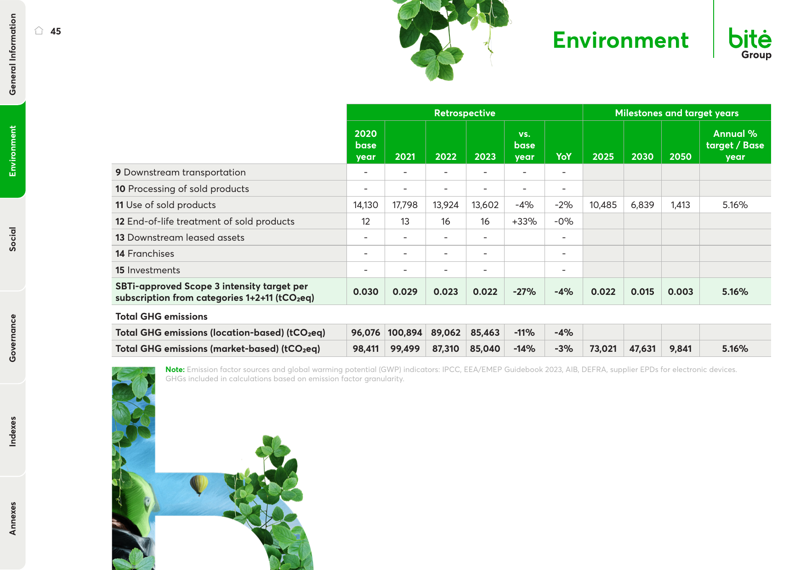Select the Environment side tab

[13, 151]
